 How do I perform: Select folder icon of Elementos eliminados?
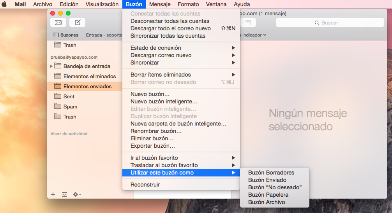click(58, 75)
